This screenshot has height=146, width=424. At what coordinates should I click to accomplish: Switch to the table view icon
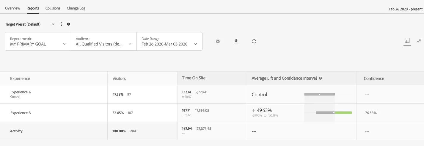pyautogui.click(x=407, y=41)
